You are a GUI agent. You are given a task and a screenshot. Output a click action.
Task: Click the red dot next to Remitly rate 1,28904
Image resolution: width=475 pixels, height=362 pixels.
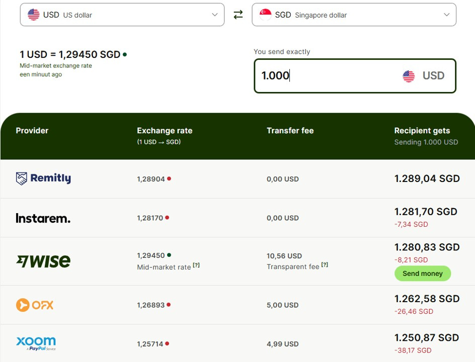[169, 178]
